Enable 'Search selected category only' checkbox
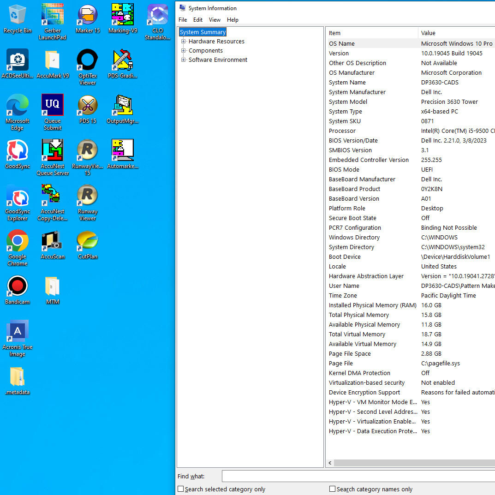Viewport: 495px width, 495px height. pyautogui.click(x=181, y=489)
